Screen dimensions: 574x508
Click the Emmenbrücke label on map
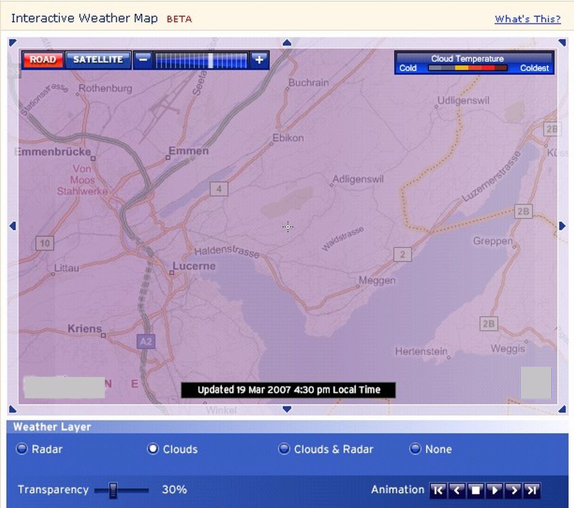pos(53,152)
